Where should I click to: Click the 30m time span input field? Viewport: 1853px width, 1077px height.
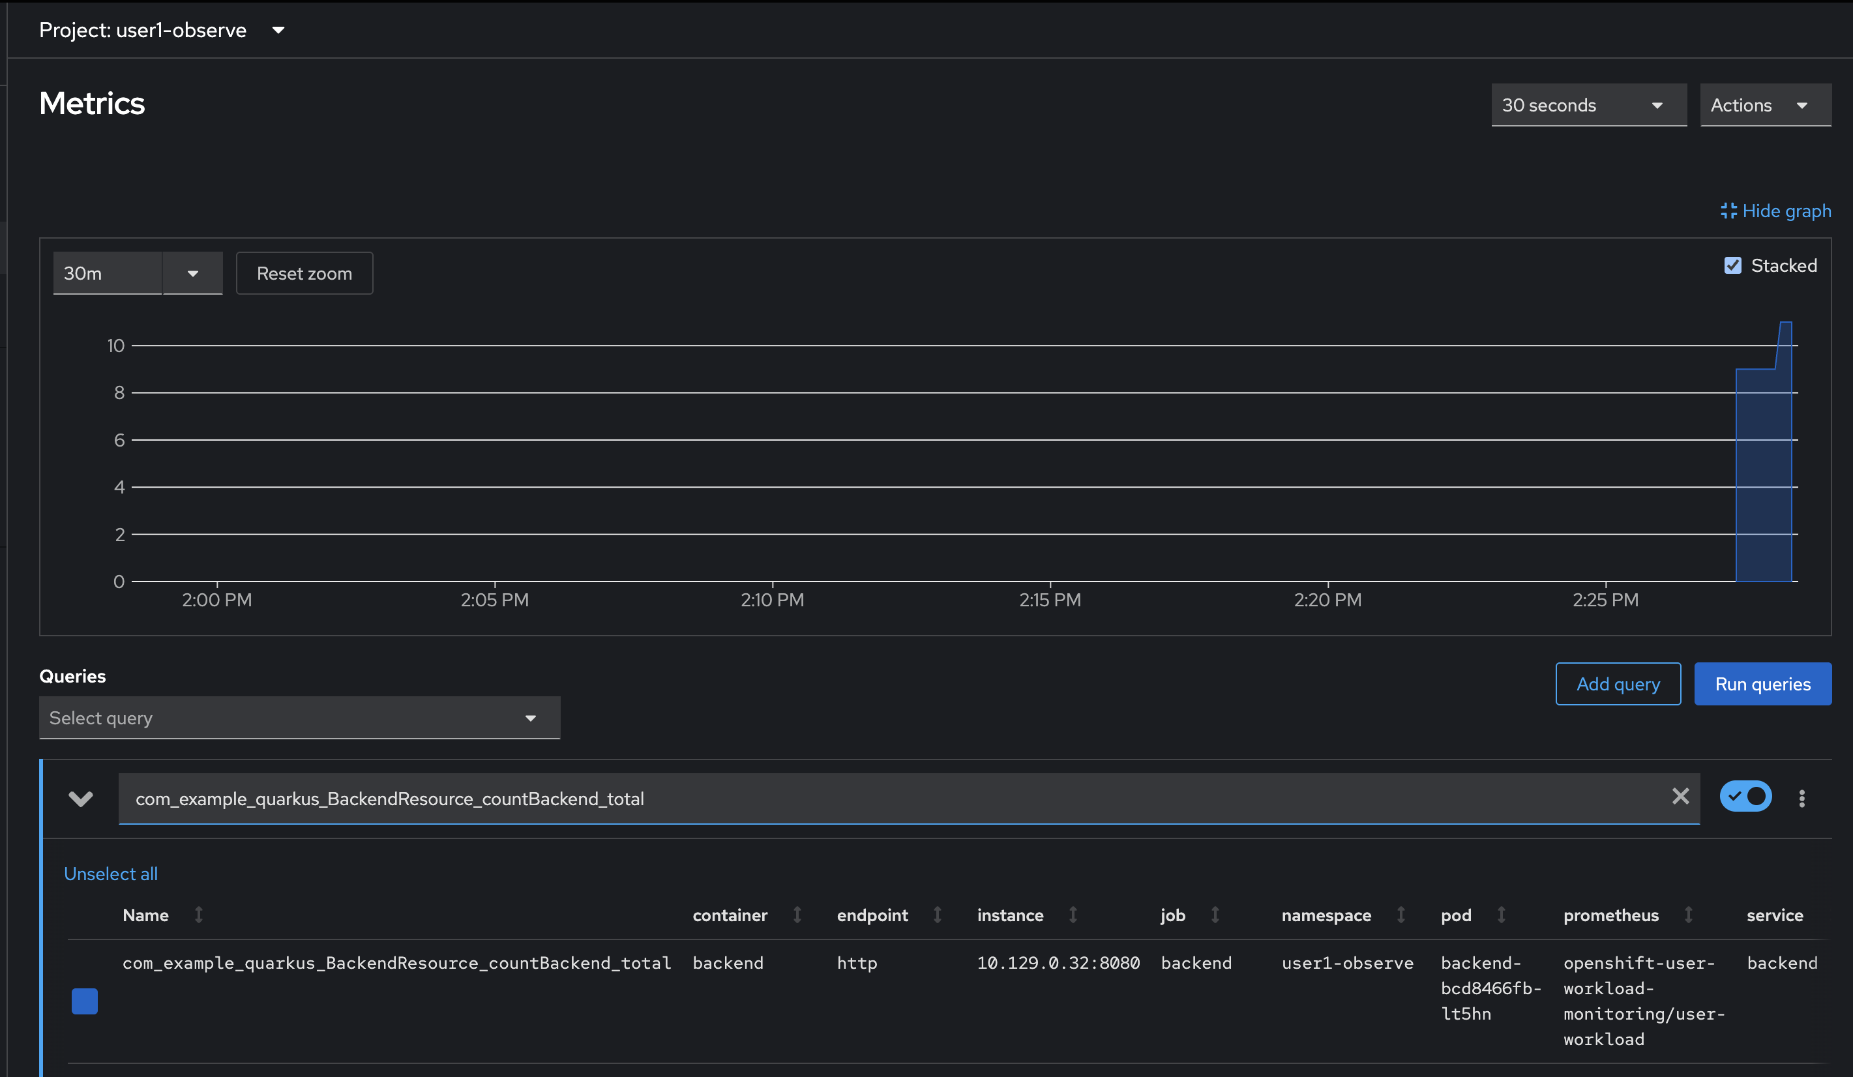click(108, 273)
